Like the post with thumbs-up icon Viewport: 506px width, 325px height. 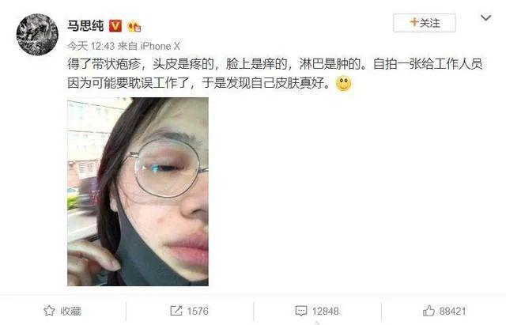click(x=429, y=311)
